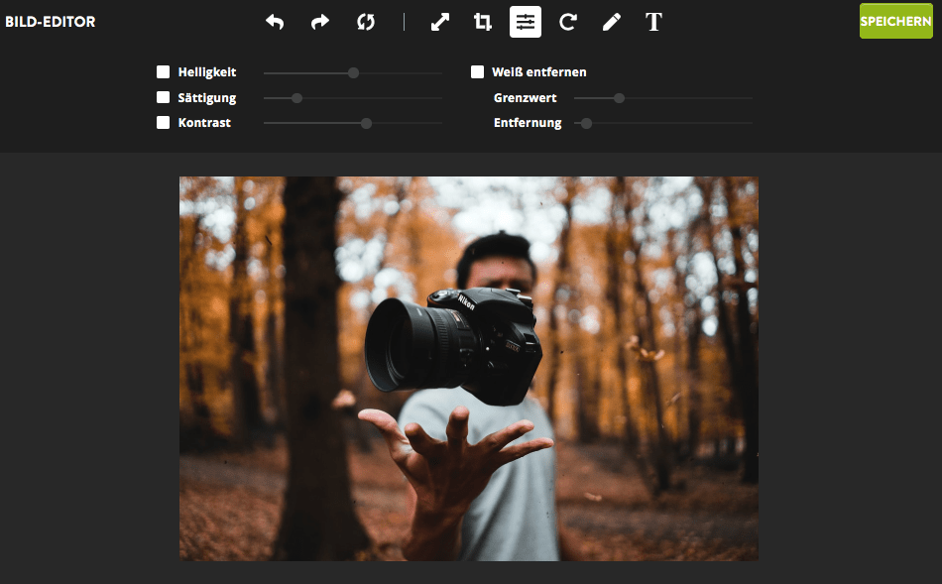Image resolution: width=942 pixels, height=584 pixels.
Task: Click the Sättigung slider handle
Action: point(296,98)
